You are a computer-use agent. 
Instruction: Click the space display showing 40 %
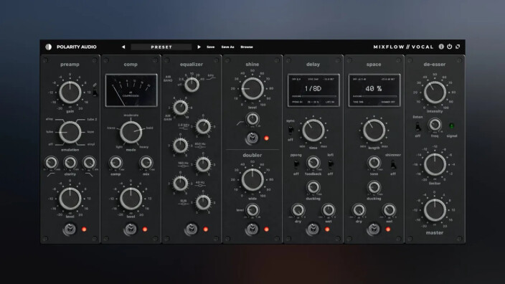[374, 90]
